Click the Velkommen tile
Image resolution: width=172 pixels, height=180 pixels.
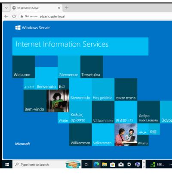pos(103,135)
